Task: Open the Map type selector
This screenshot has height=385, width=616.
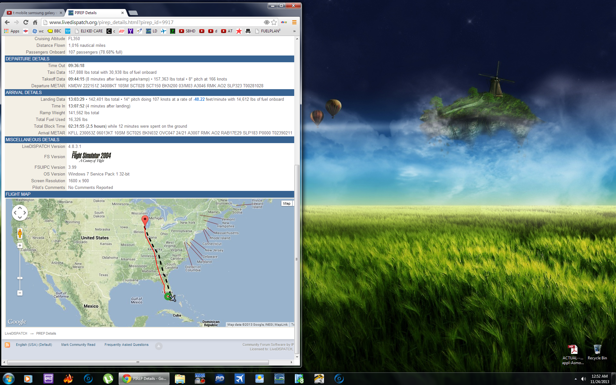Action: click(287, 203)
